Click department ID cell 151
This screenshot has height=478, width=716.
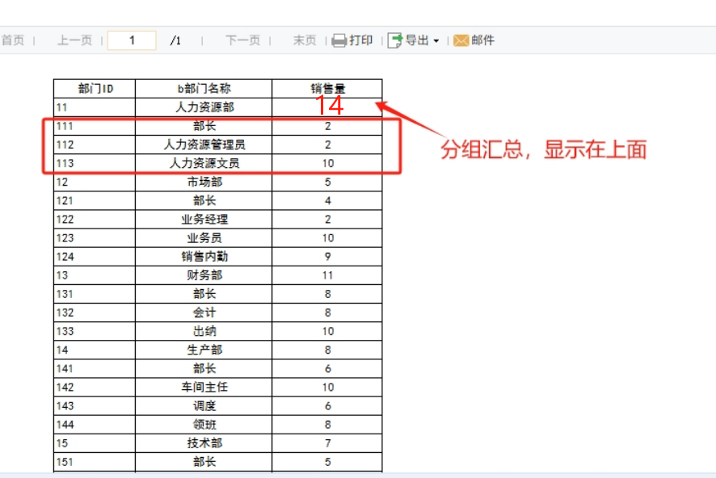pos(95,462)
